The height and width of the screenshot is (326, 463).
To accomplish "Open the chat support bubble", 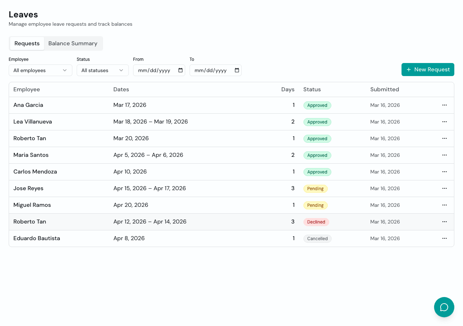I will (x=444, y=307).
